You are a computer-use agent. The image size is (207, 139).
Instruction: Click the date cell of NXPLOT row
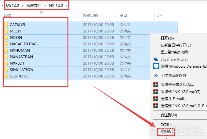point(98,63)
